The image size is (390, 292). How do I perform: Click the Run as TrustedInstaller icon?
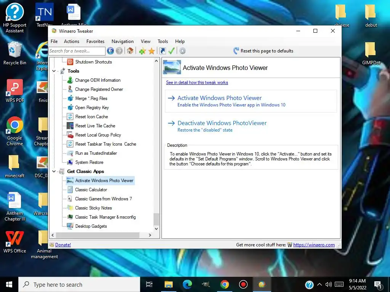pos(70,153)
